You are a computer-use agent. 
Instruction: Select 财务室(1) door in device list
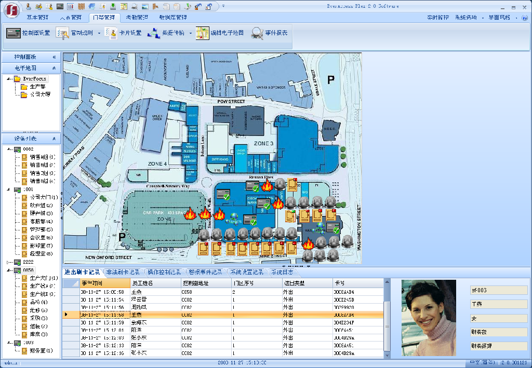click(41, 351)
